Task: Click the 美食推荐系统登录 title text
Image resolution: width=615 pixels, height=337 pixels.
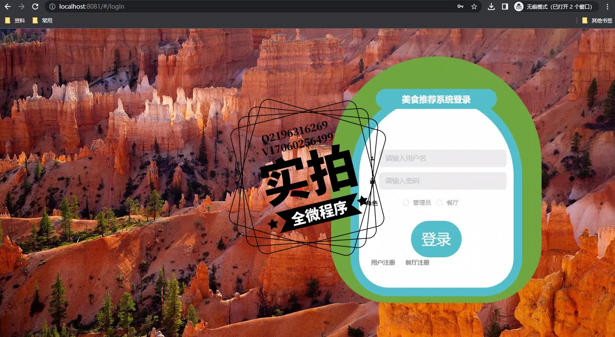Action: point(436,99)
